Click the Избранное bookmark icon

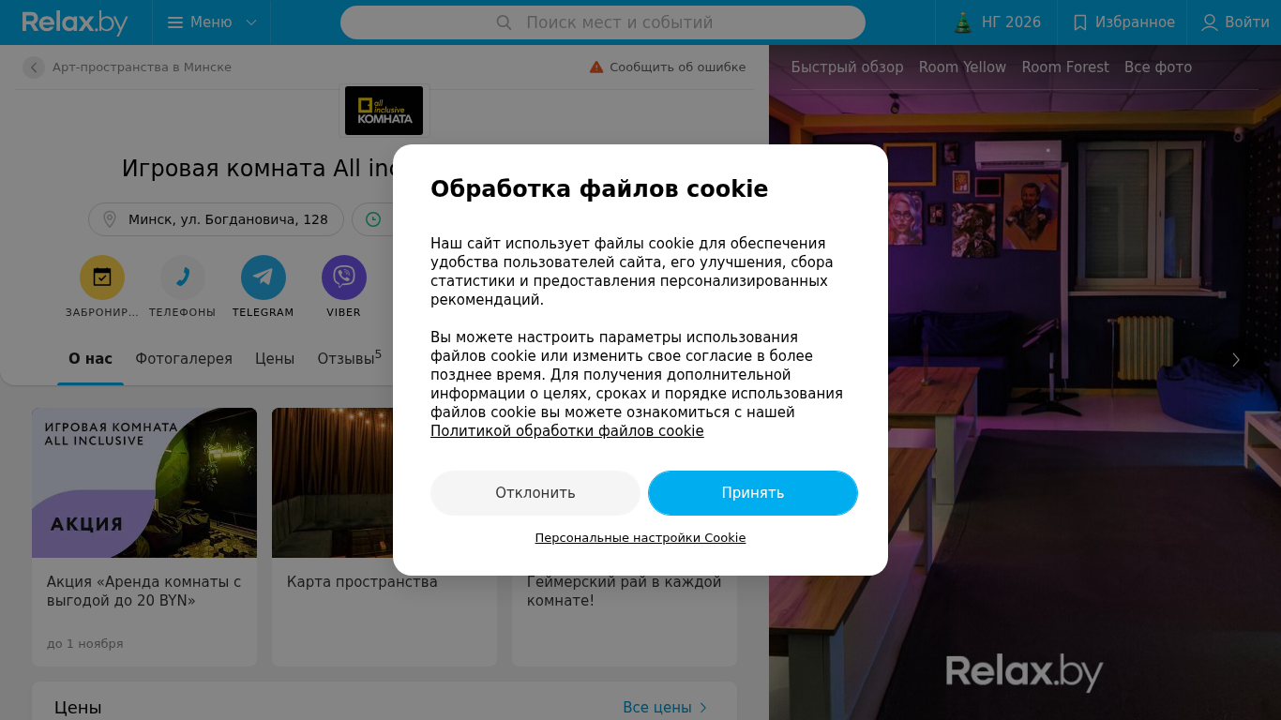click(x=1080, y=22)
